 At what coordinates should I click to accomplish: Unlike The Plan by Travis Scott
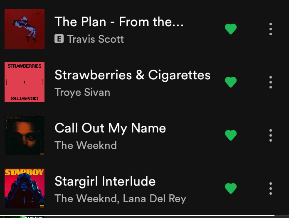tap(230, 29)
